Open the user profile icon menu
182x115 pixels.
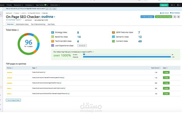[x=179, y=5]
